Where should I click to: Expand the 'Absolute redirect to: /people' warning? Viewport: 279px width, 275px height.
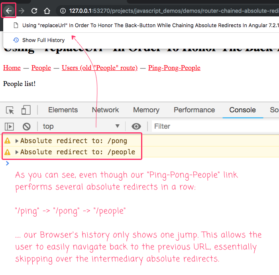tap(17, 152)
